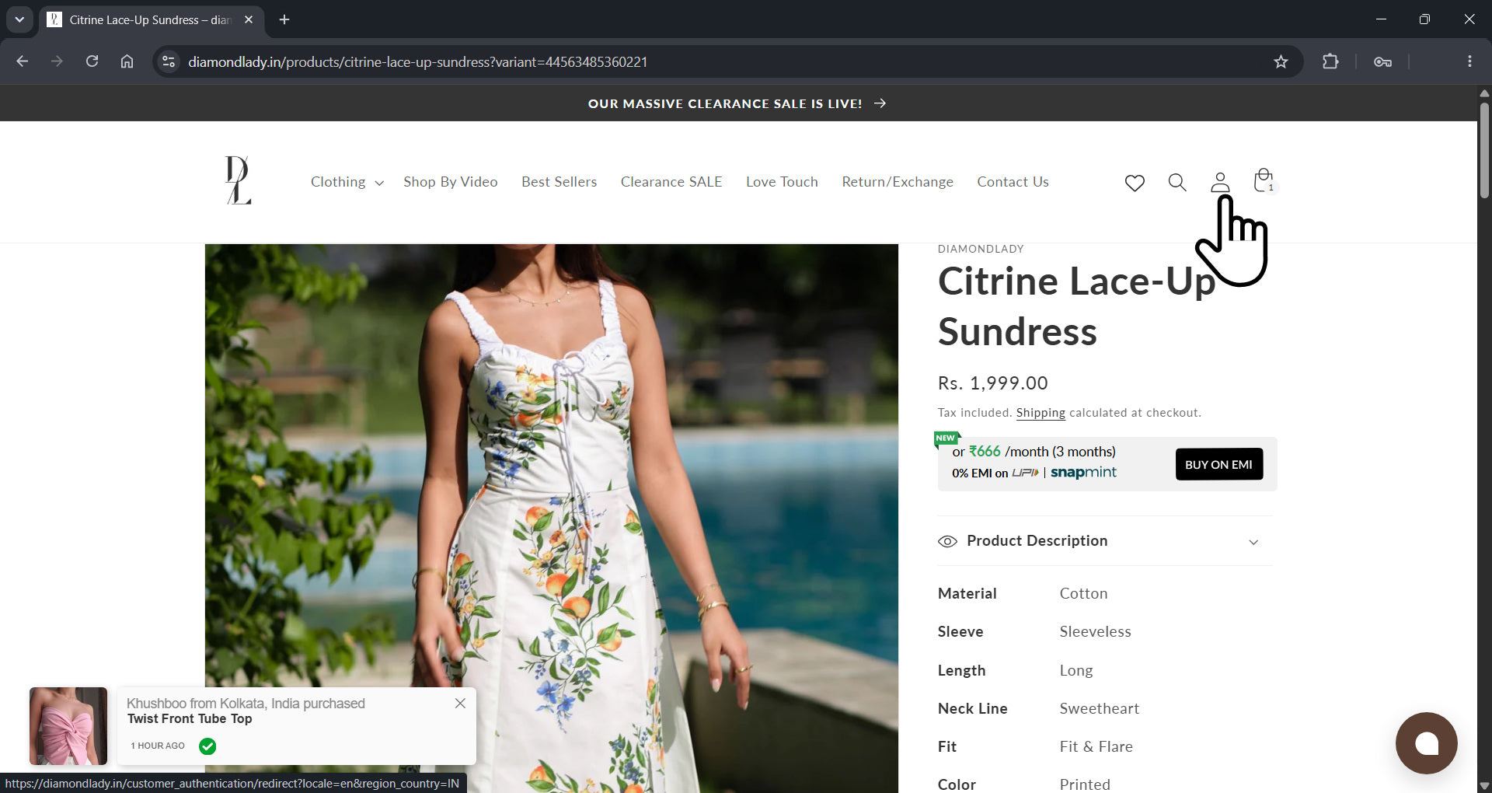Expand the Product Description section
This screenshot has width=1492, height=793.
click(1105, 541)
